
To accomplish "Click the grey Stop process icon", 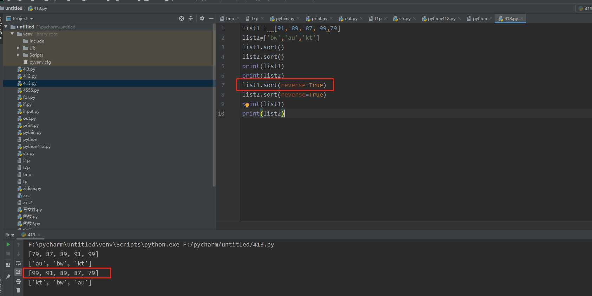I will [x=8, y=254].
